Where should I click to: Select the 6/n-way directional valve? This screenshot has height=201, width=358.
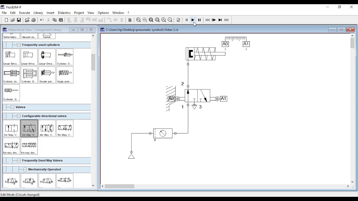coord(11,146)
